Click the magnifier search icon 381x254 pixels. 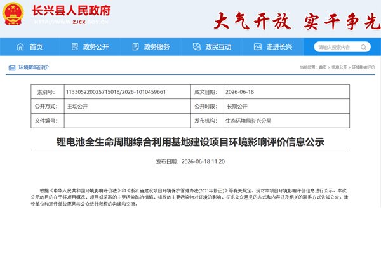[363, 47]
